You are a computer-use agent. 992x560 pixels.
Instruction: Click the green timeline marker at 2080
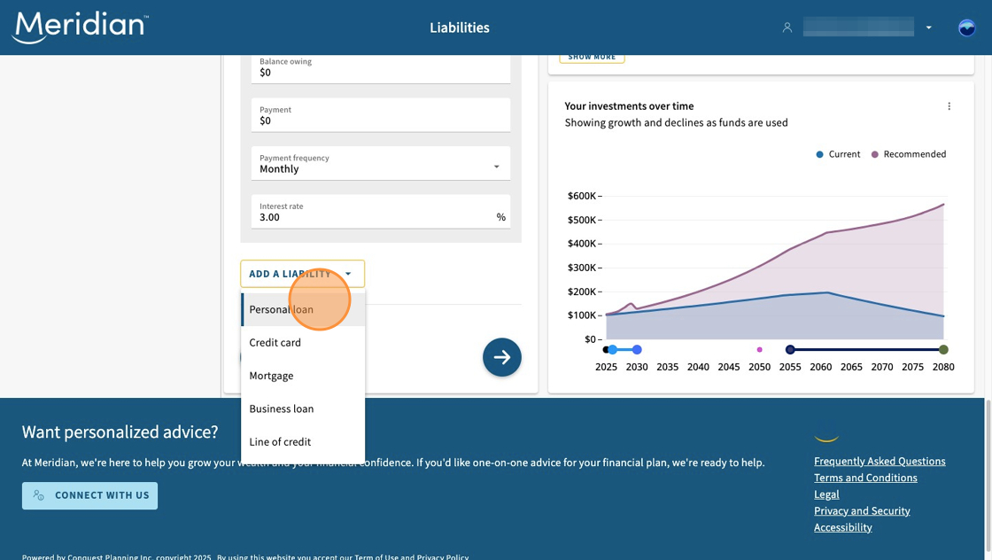tap(943, 350)
